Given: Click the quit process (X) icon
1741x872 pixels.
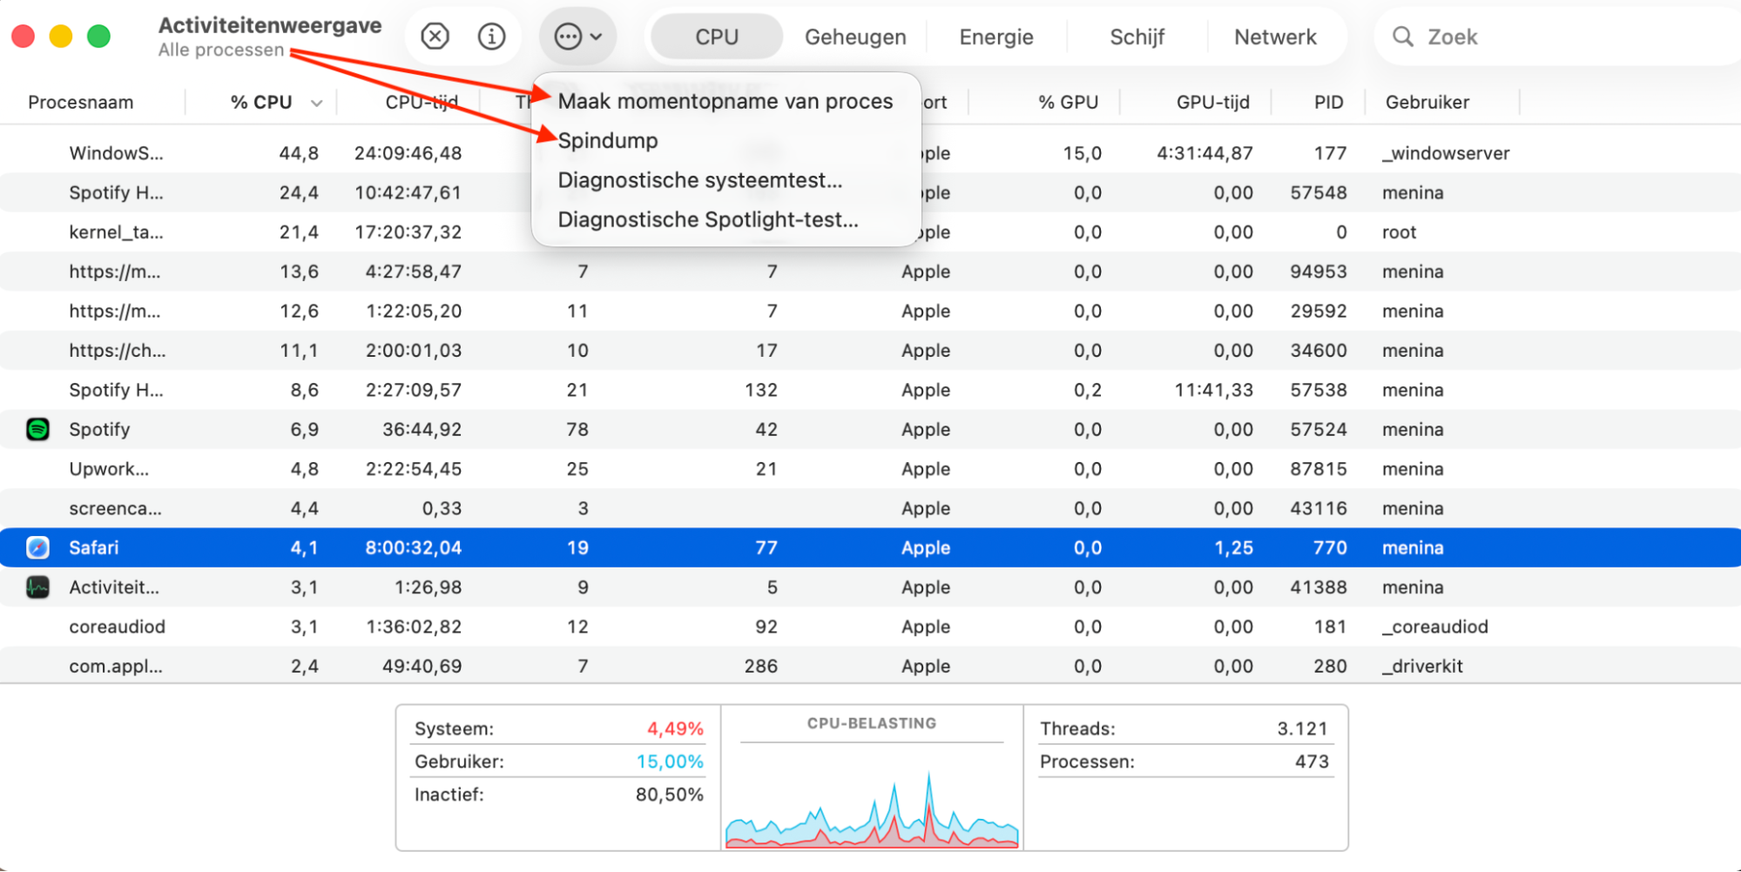Looking at the screenshot, I should (434, 37).
